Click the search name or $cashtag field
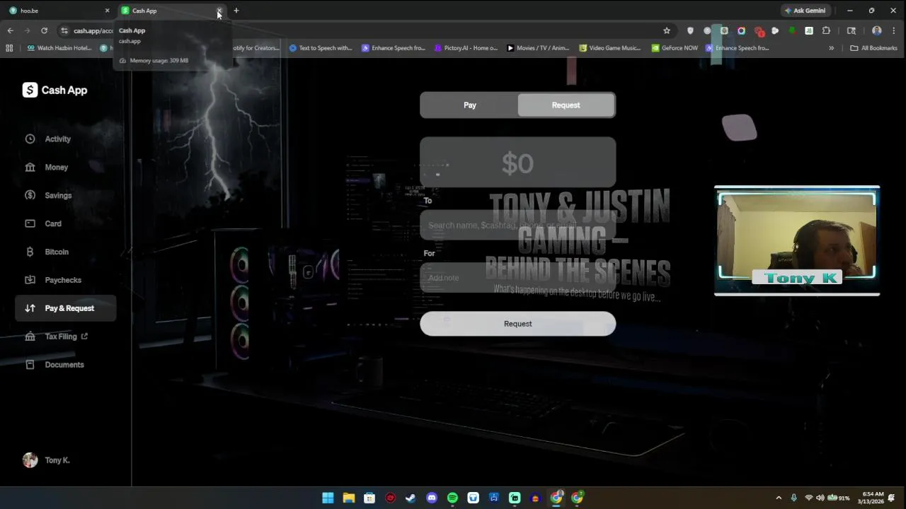Viewport: 906px width, 509px height. click(517, 226)
